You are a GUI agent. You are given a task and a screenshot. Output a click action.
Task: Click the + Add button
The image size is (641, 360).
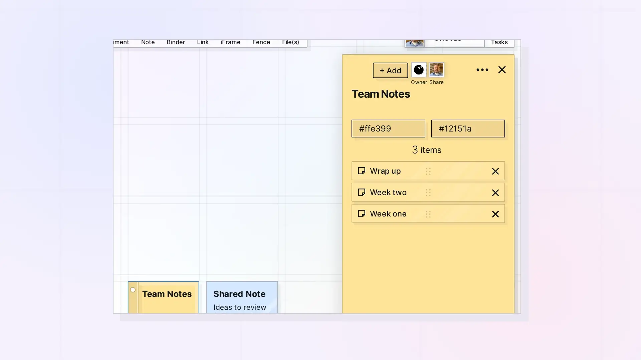[390, 70]
